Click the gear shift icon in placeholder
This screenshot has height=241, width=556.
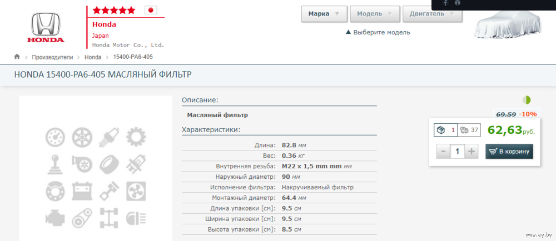tap(55, 164)
